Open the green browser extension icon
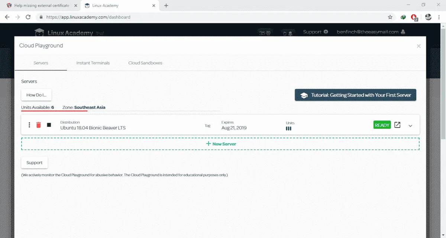The image size is (446, 238). [x=403, y=17]
